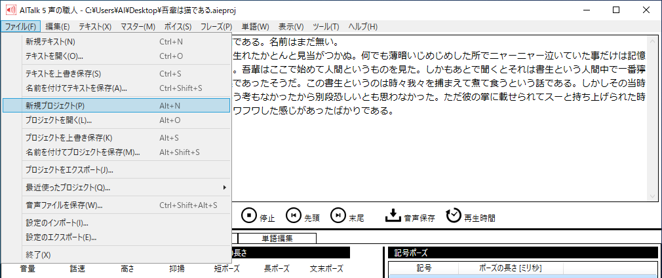Image resolution: width=662 pixels, height=278 pixels.
Task: Select 設定のエクスポート(E)... menu entry
Action: tap(116, 237)
